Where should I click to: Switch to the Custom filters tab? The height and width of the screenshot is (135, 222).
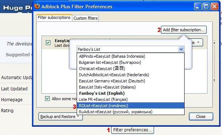point(85,18)
